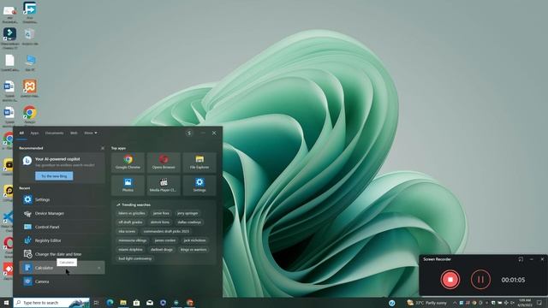Select the Google Chrome desktop shortcut
Image resolution: width=548 pixels, height=308 pixels.
(x=30, y=115)
